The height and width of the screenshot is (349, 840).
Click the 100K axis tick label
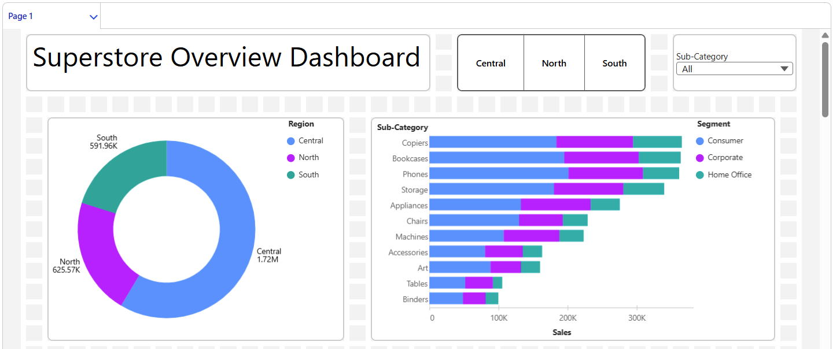(x=499, y=318)
